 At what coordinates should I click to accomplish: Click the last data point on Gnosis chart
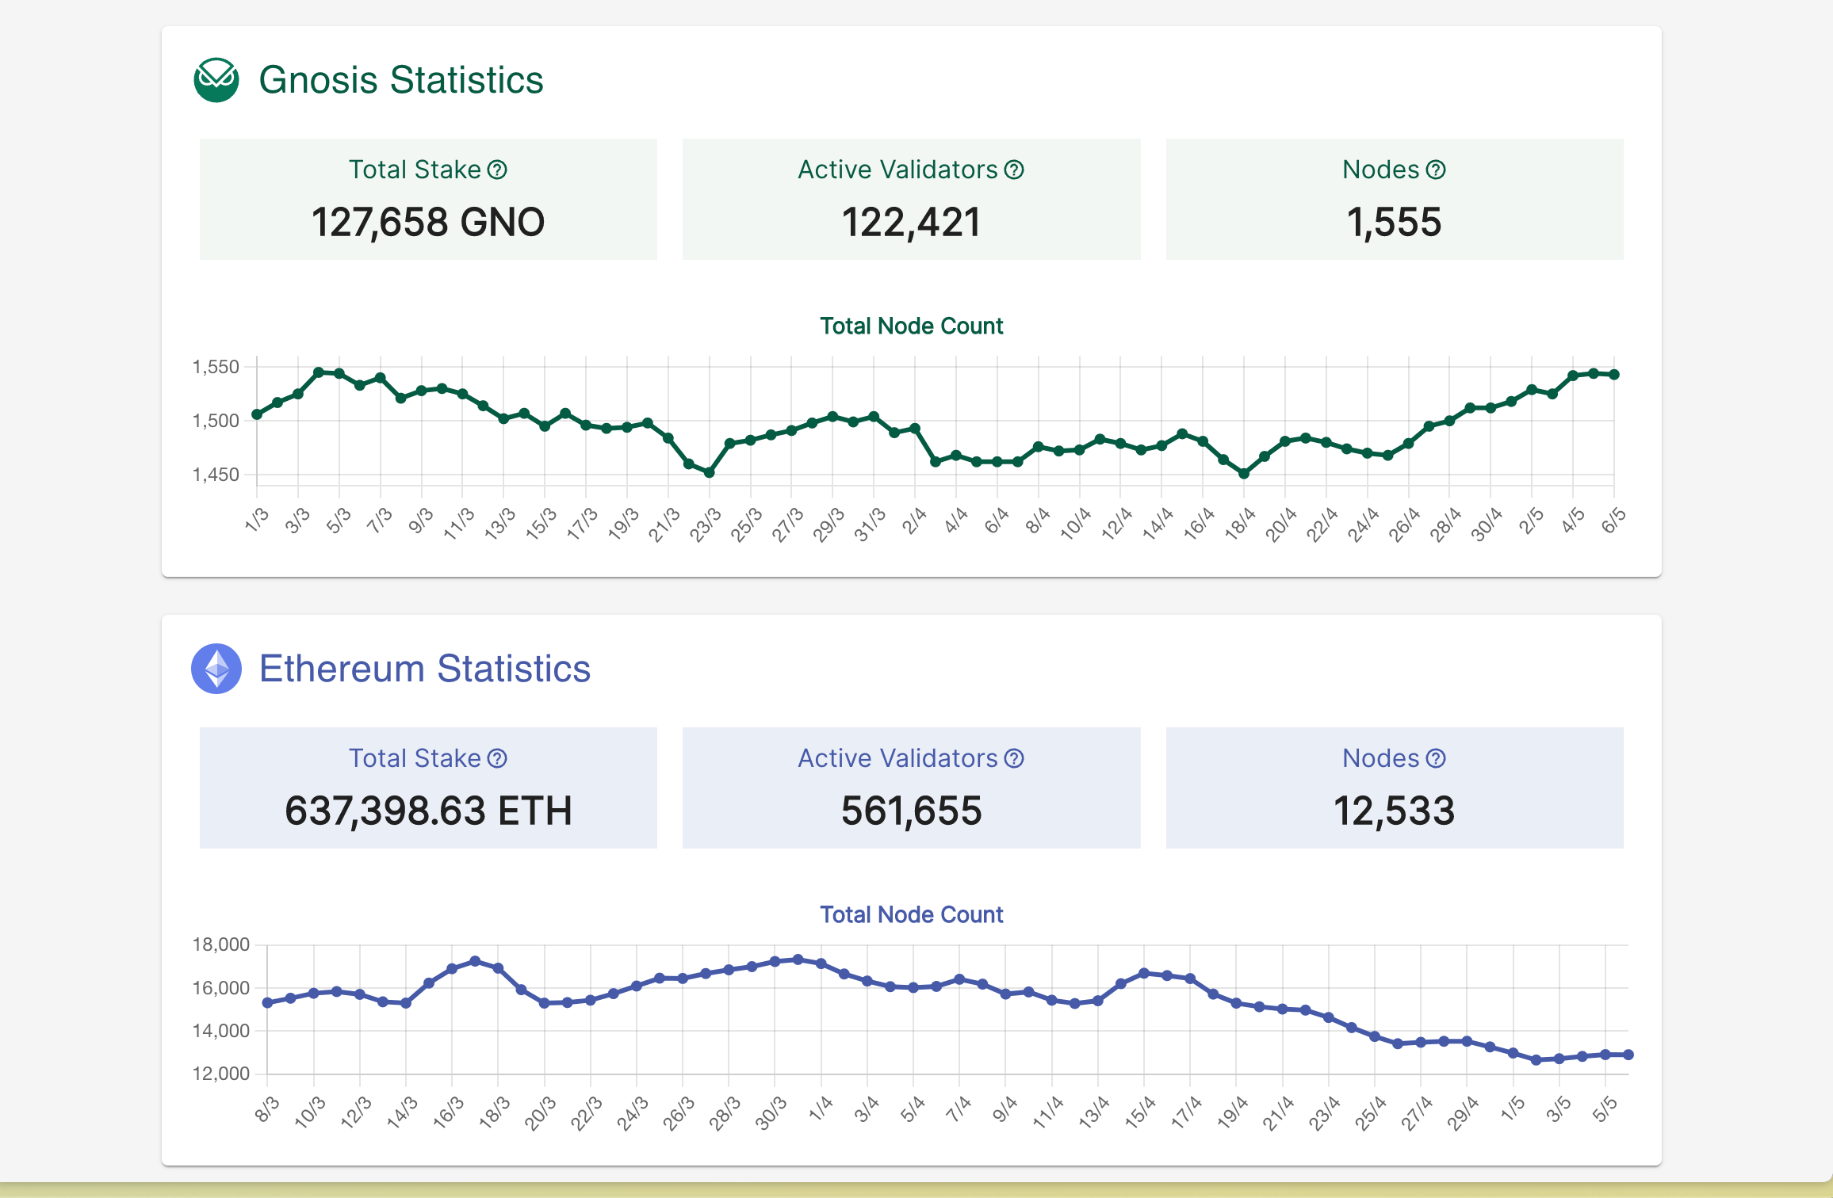pos(1614,375)
